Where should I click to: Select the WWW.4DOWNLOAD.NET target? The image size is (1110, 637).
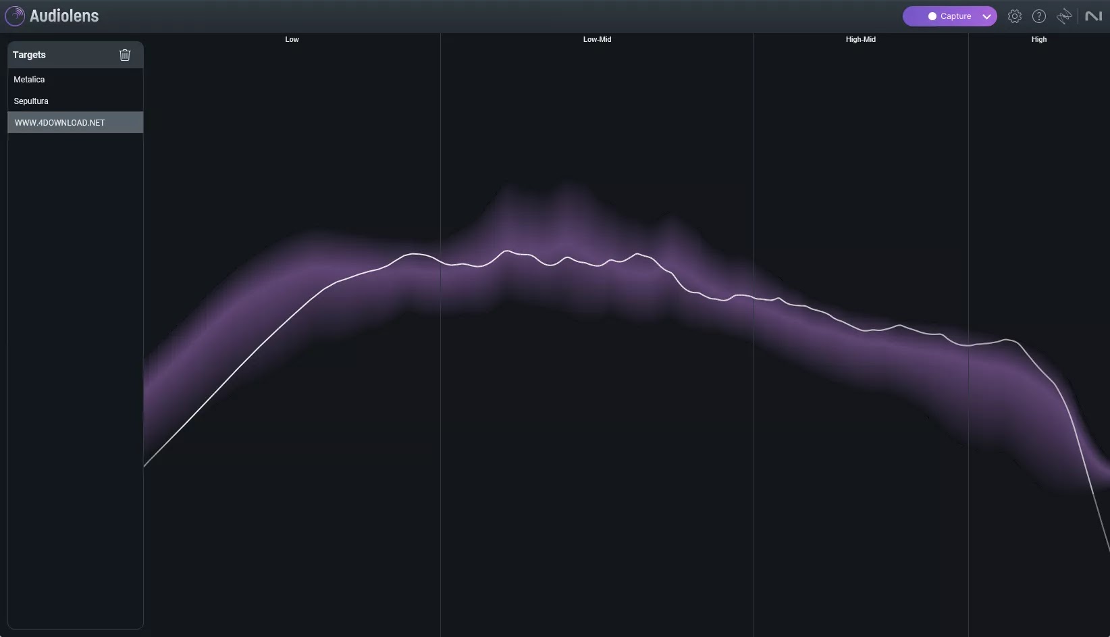pyautogui.click(x=59, y=122)
